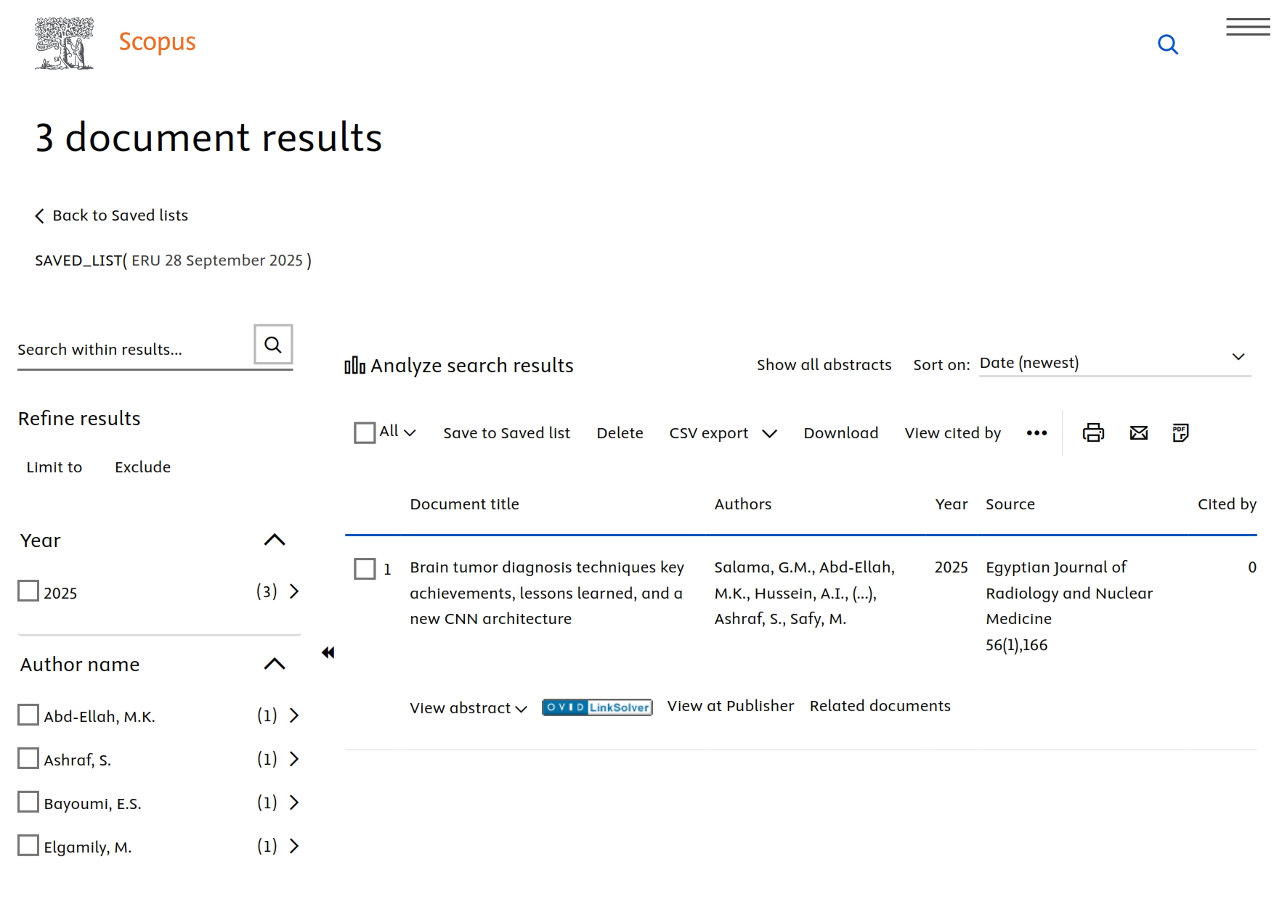Click the OVID LinkSolver badge

tap(597, 707)
